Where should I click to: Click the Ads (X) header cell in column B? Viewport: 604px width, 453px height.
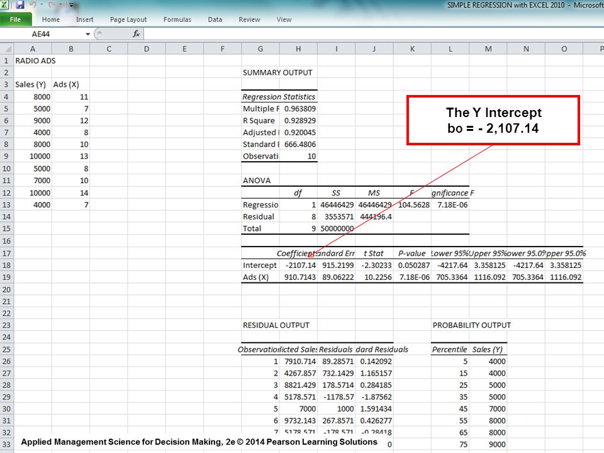[71, 85]
